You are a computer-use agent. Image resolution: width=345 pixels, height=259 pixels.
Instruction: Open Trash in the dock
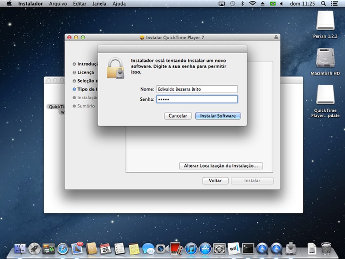(326, 249)
